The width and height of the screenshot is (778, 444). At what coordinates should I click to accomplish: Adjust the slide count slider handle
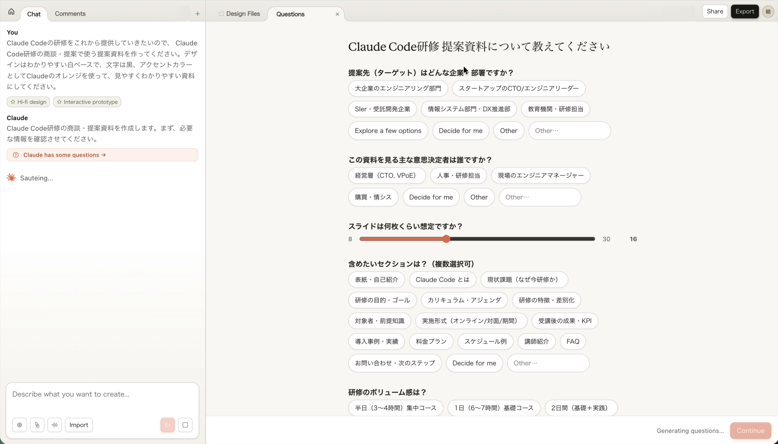446,239
